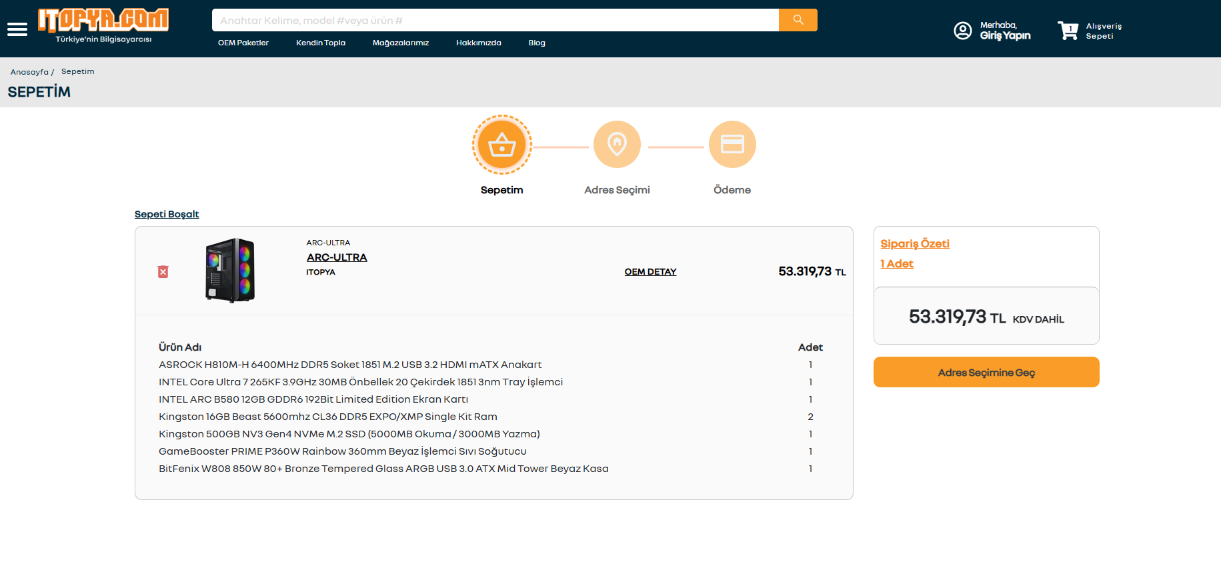Open the Kendin Topla menu
This screenshot has height=576, width=1221.
(321, 43)
